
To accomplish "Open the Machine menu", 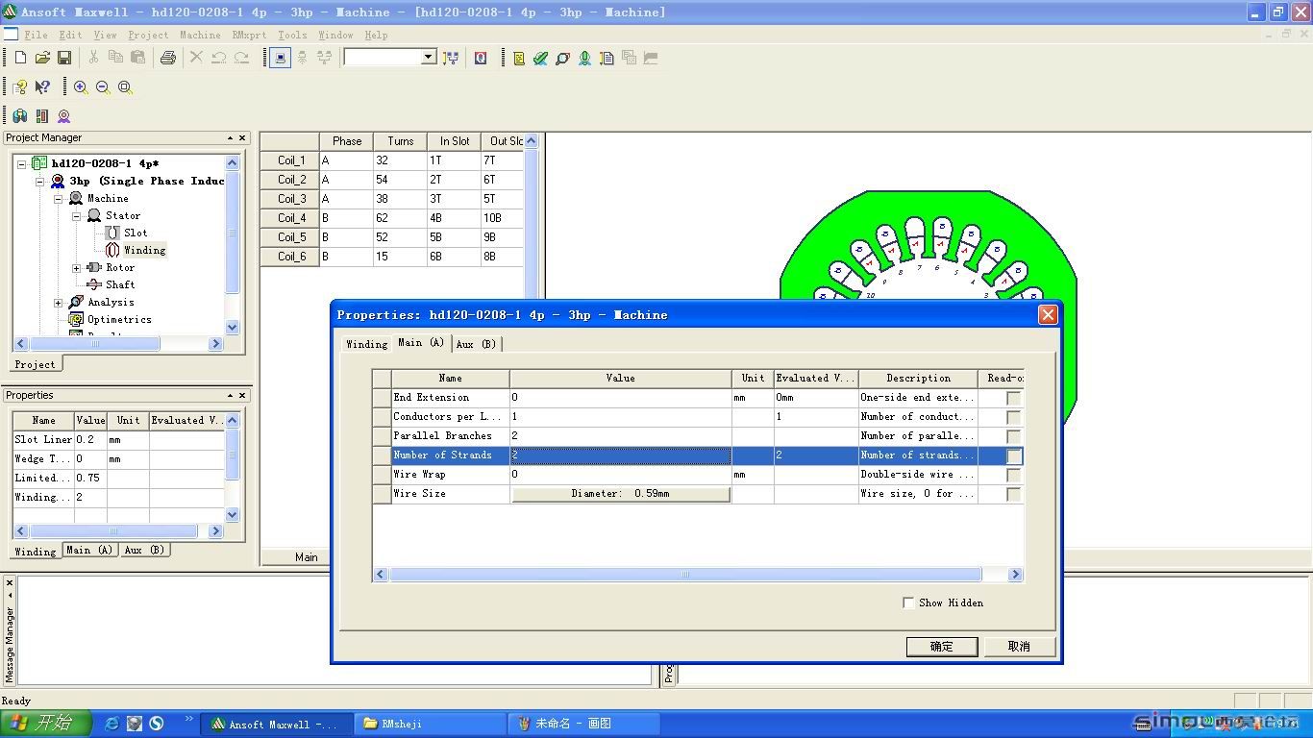I will tap(200, 35).
